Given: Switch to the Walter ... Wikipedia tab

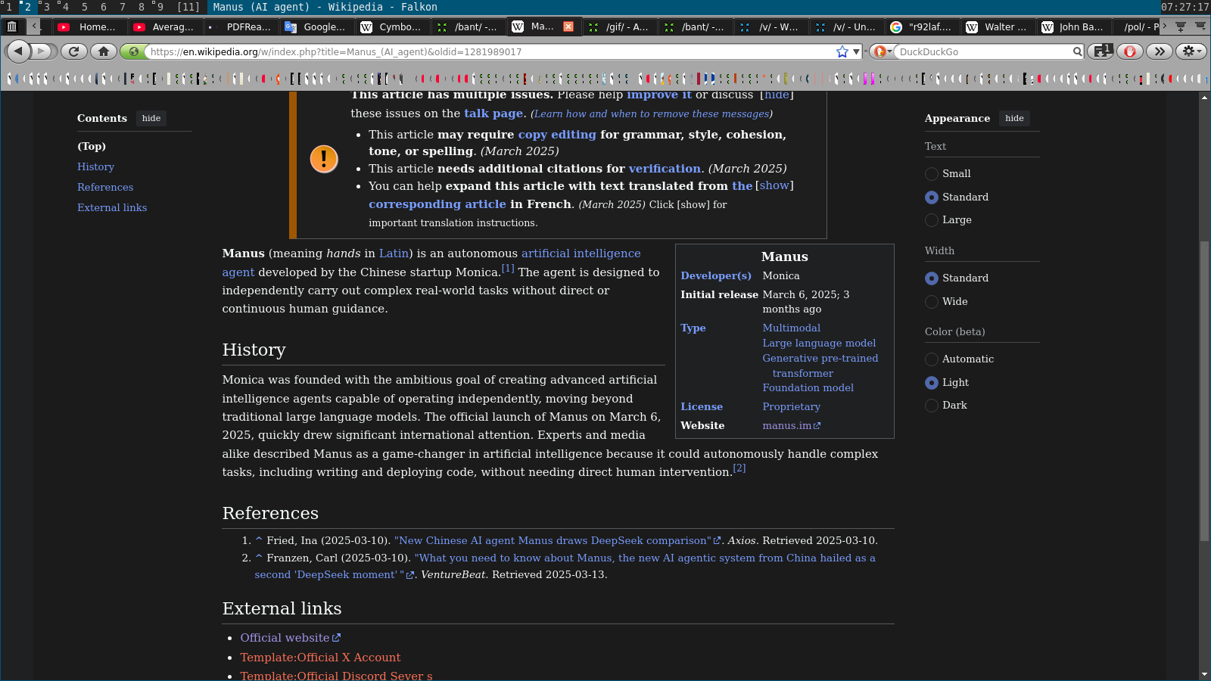Looking at the screenshot, I should coord(998,26).
